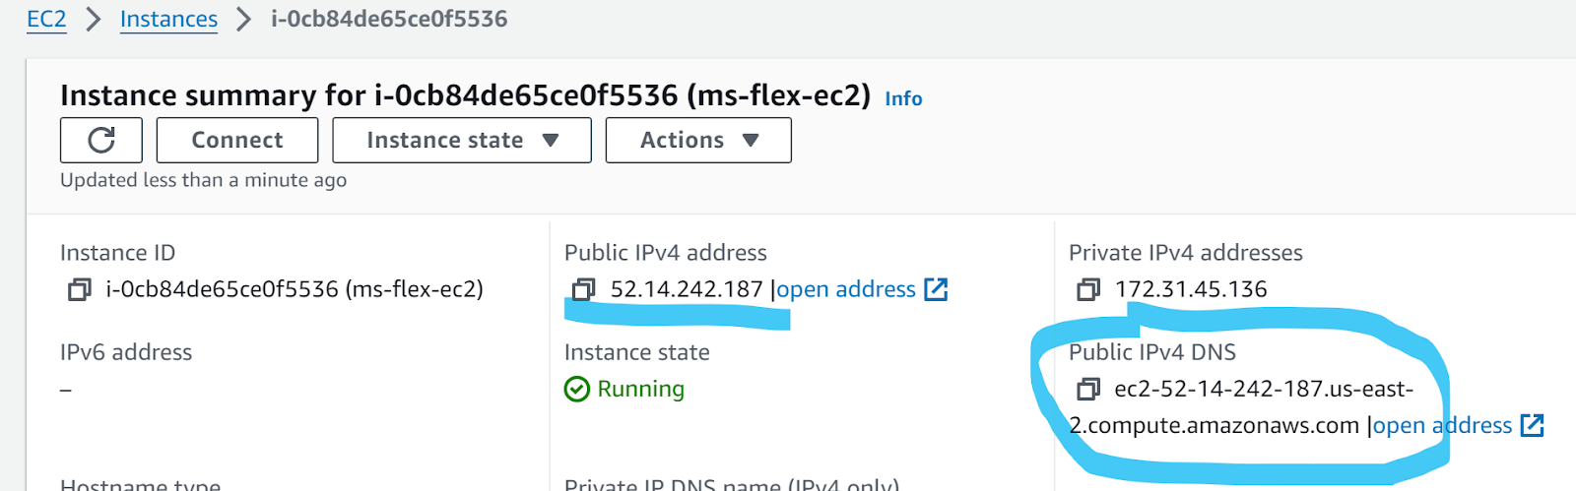Click the DNS text ec2-52-14-242-187.us-east-2.compute.amazonaws.com
This screenshot has width=1576, height=491.
(x=1242, y=406)
